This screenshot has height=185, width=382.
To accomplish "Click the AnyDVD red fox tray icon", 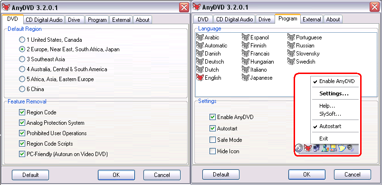I will [x=308, y=148].
